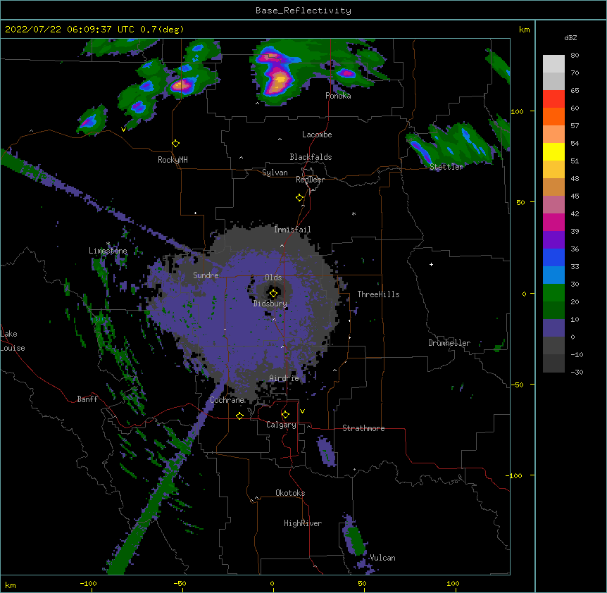Click the Lake Louise label
Viewport: 607px width, 593px height.
(13, 341)
